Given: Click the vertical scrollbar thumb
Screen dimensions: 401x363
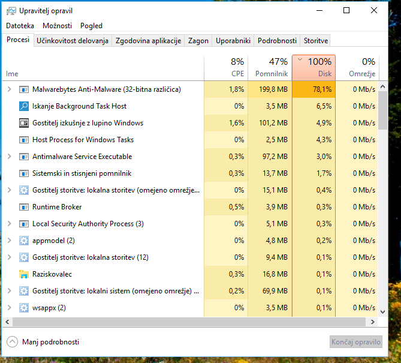Looking at the screenshot, I should tap(382, 110).
